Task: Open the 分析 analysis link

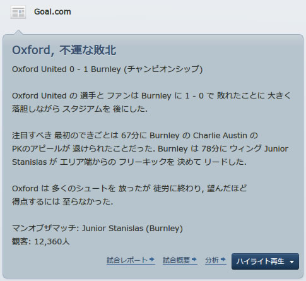Action: point(212,260)
